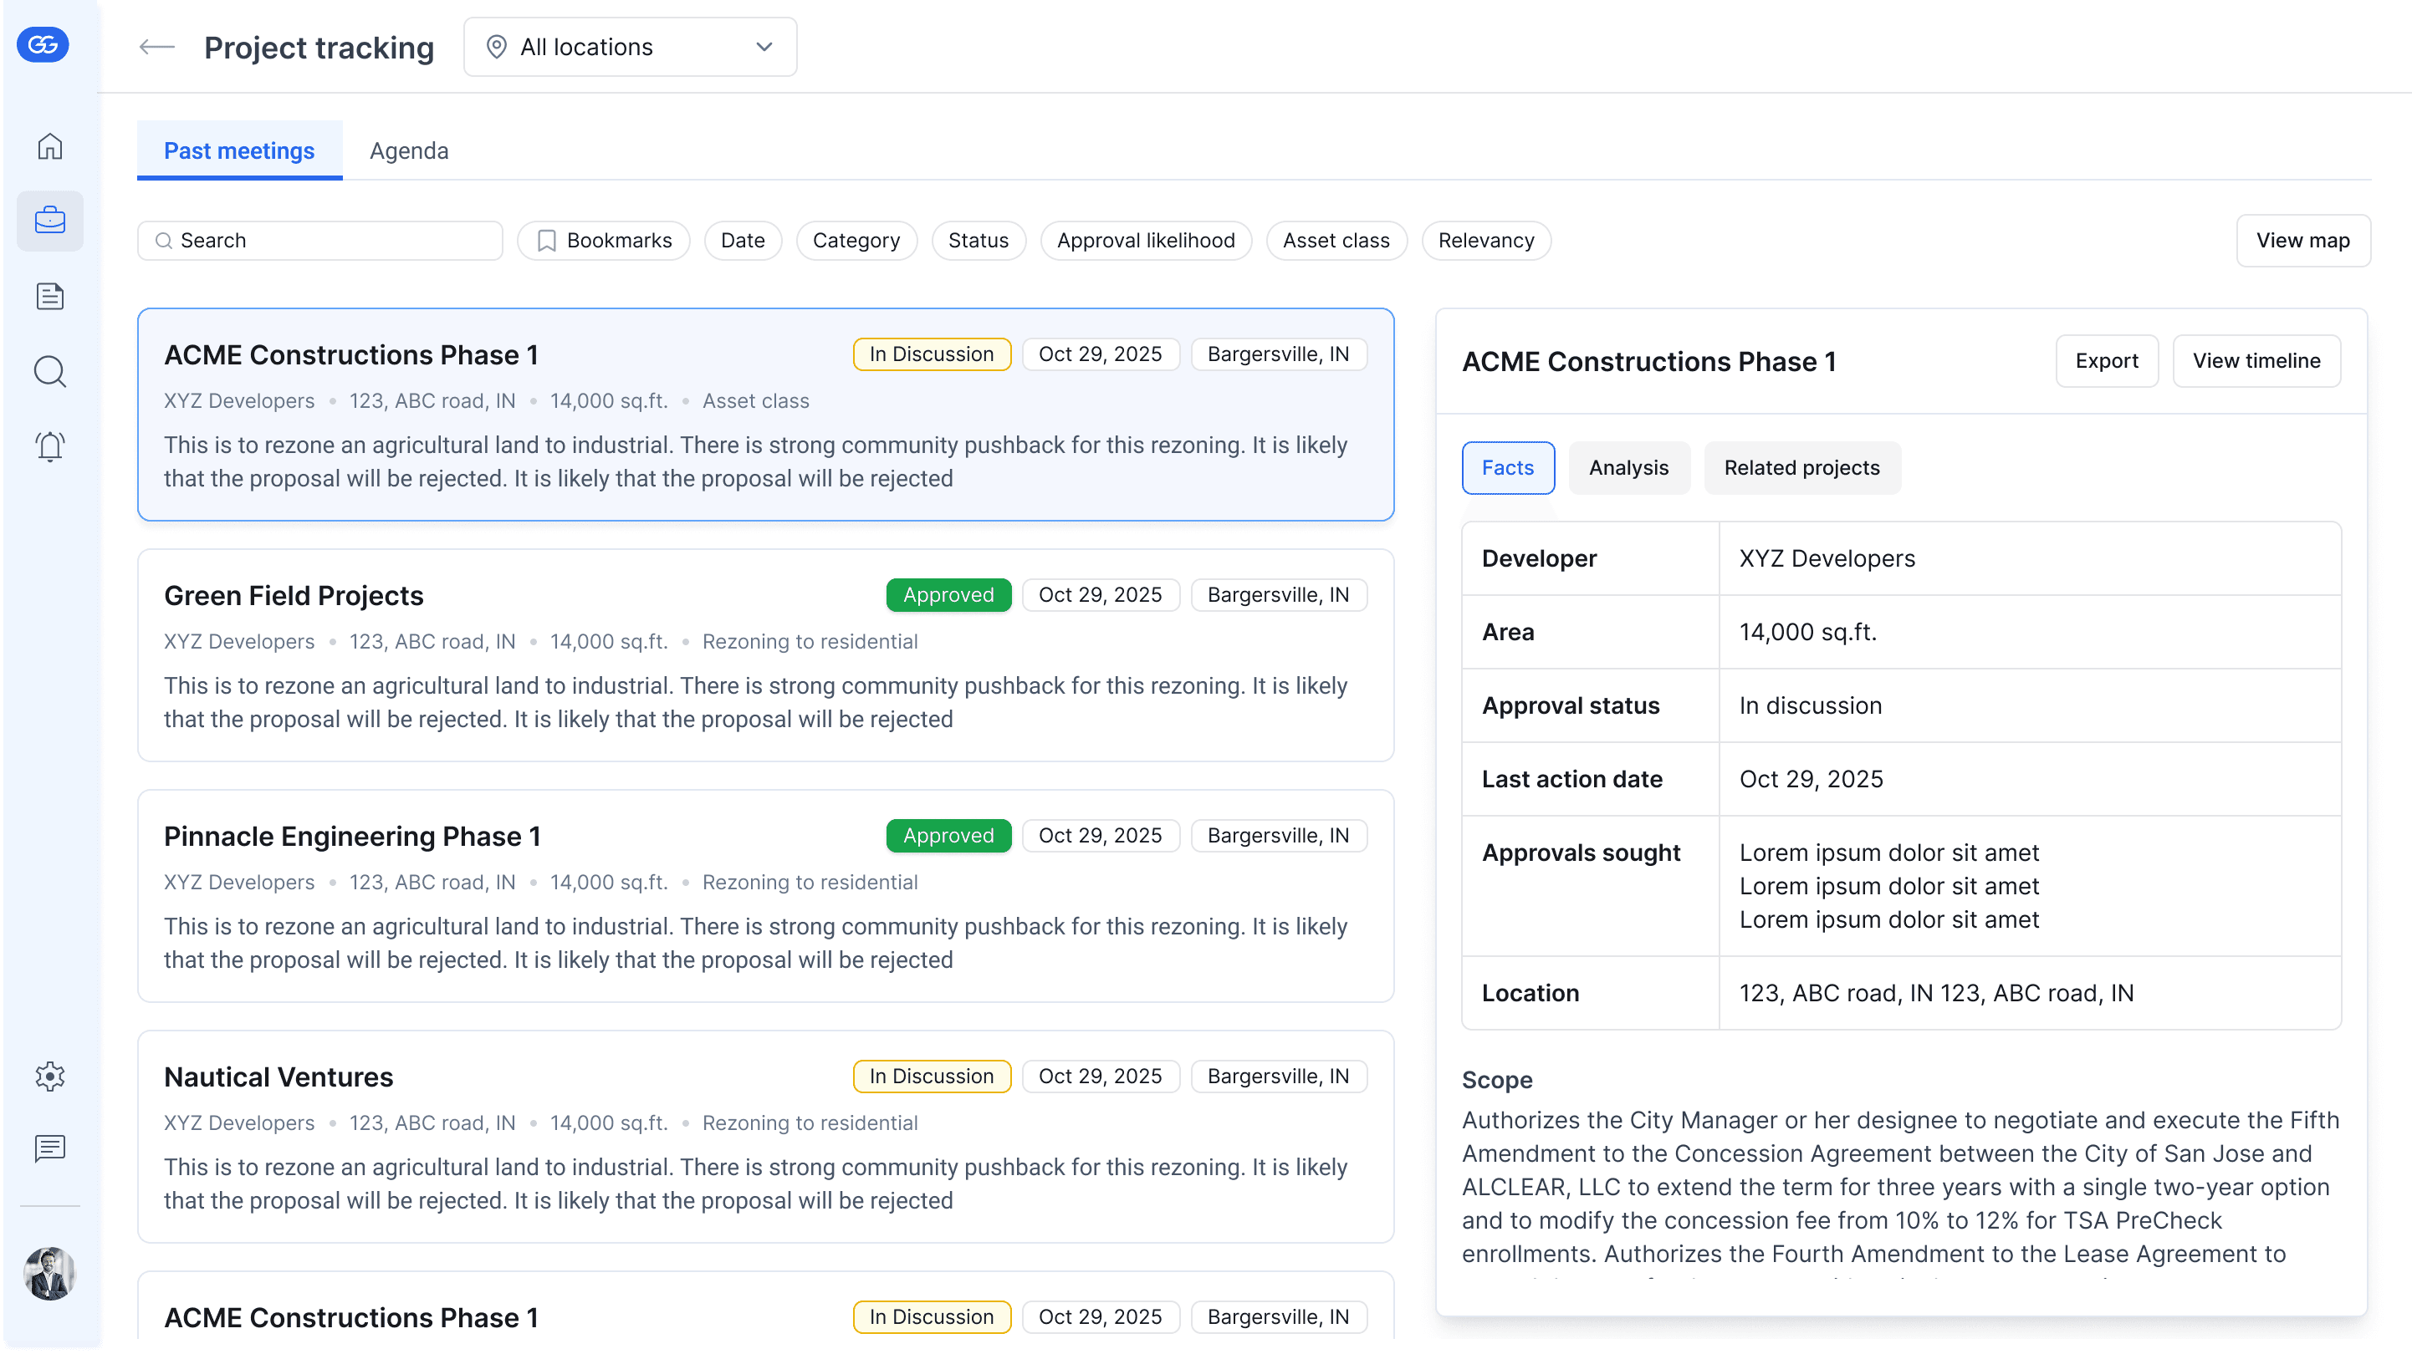Click the home icon in sidebar
This screenshot has height=1354, width=2412.
click(x=49, y=146)
